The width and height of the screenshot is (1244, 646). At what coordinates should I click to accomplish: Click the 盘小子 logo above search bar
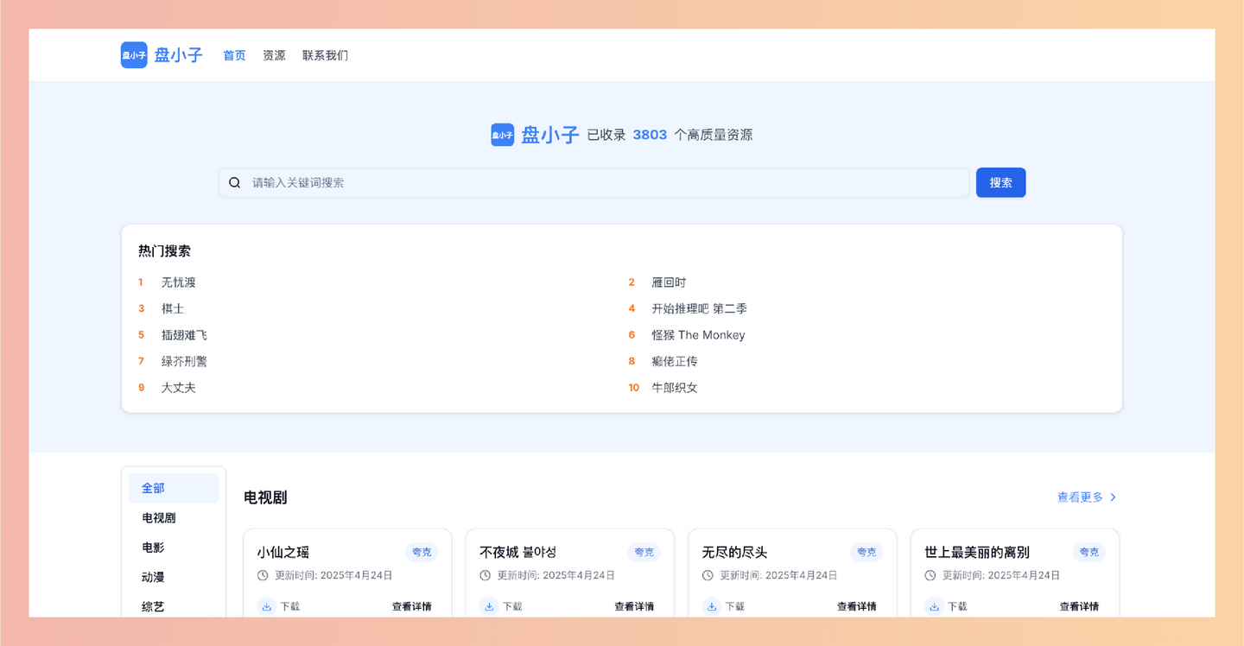click(503, 135)
